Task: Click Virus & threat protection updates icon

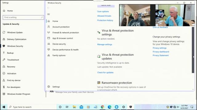Action: pyautogui.click(x=99, y=56)
